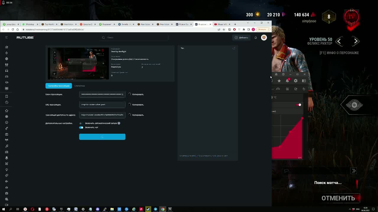Click the browser address bar
The height and width of the screenshot is (212, 378).
click(118, 29)
